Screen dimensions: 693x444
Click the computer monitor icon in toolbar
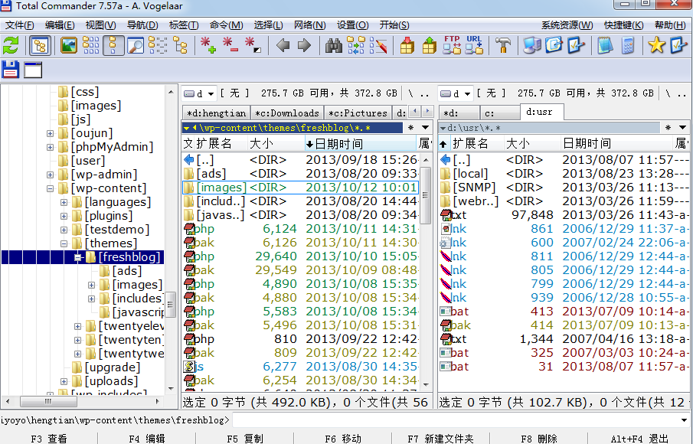[531, 45]
